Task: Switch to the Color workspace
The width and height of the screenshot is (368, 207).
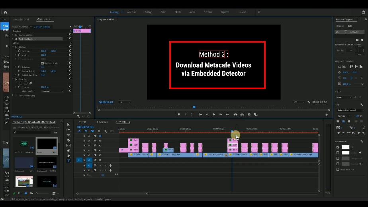Action: click(x=163, y=12)
